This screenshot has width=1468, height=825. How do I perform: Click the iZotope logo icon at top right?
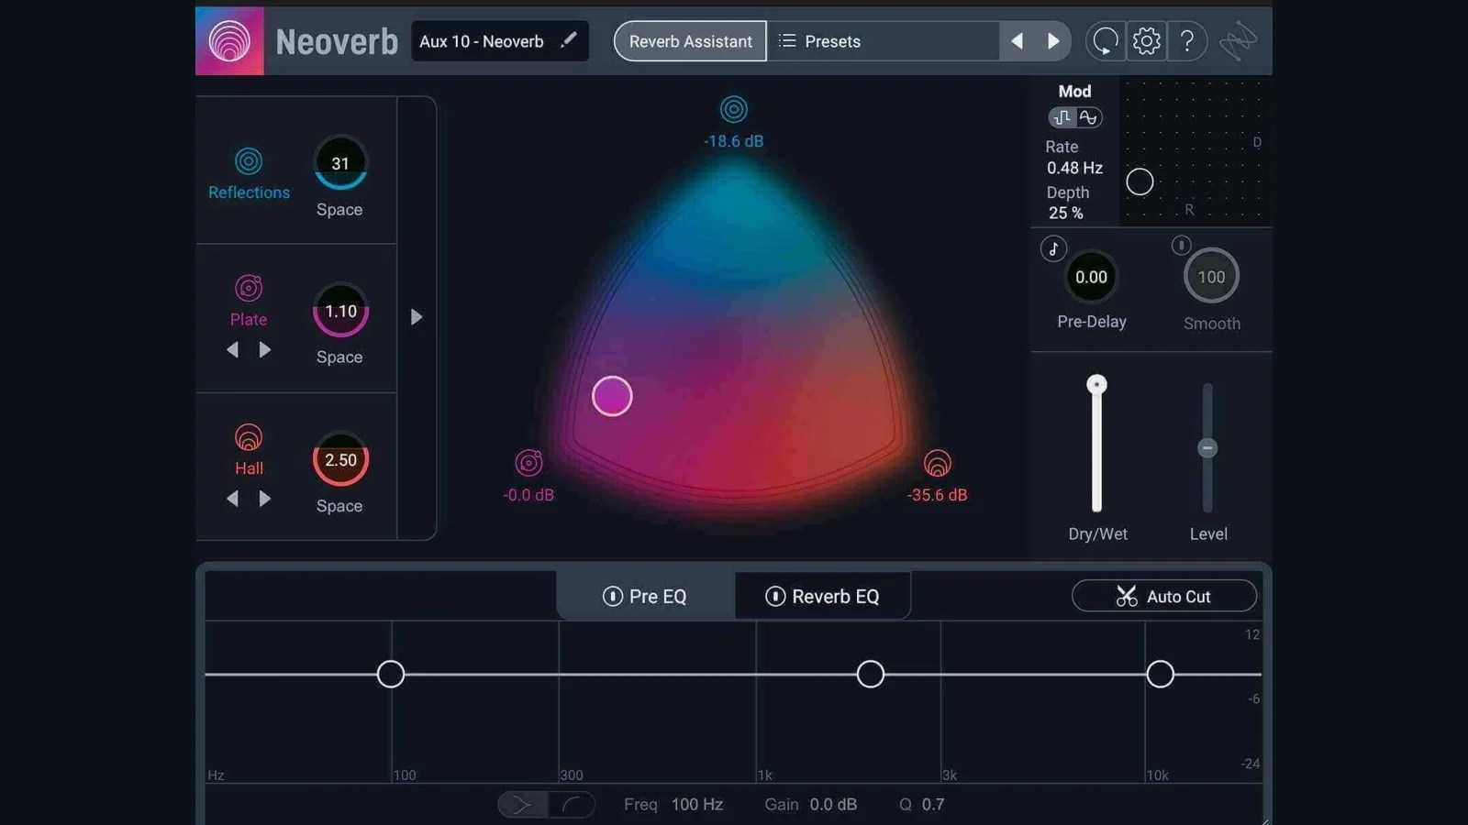(x=1239, y=41)
